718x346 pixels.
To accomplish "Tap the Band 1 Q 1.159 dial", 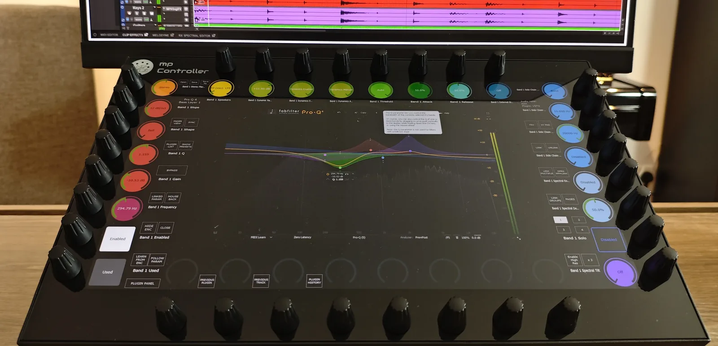I will 144,155.
